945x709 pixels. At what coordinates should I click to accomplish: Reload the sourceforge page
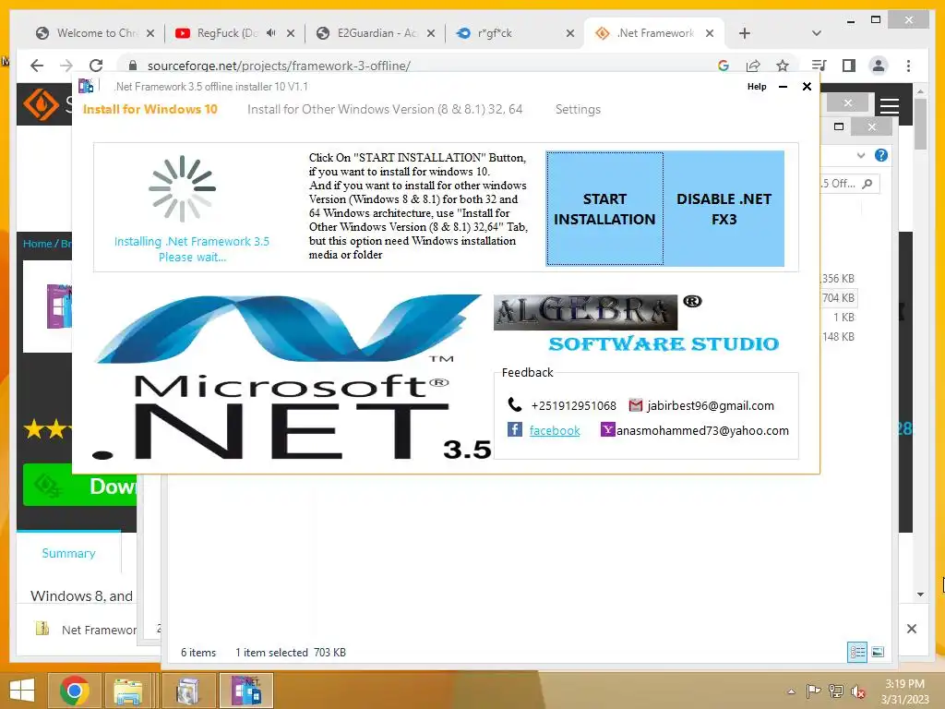pos(96,66)
